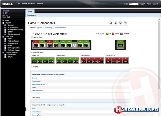This screenshot has width=161, height=116.
Task: Select internal port gi1/1
Action: (34, 60)
